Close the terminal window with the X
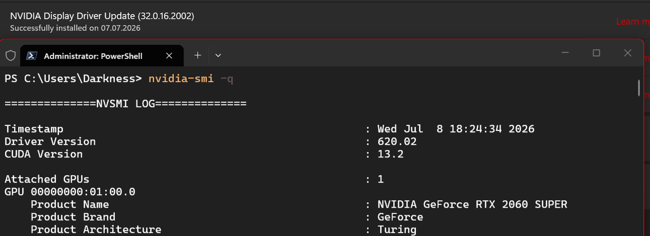Image resolution: width=650 pixels, height=236 pixels. 628,53
